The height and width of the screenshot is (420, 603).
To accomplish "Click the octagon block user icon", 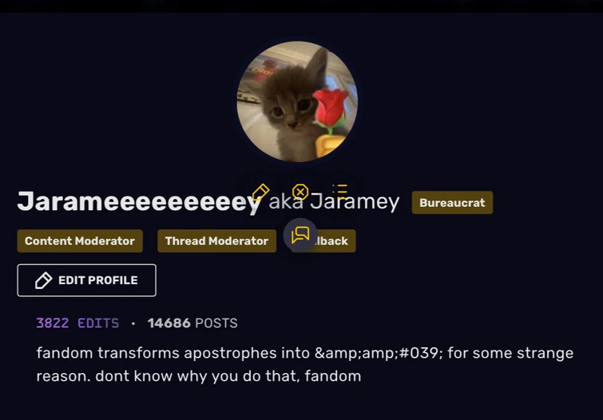I will tap(300, 192).
